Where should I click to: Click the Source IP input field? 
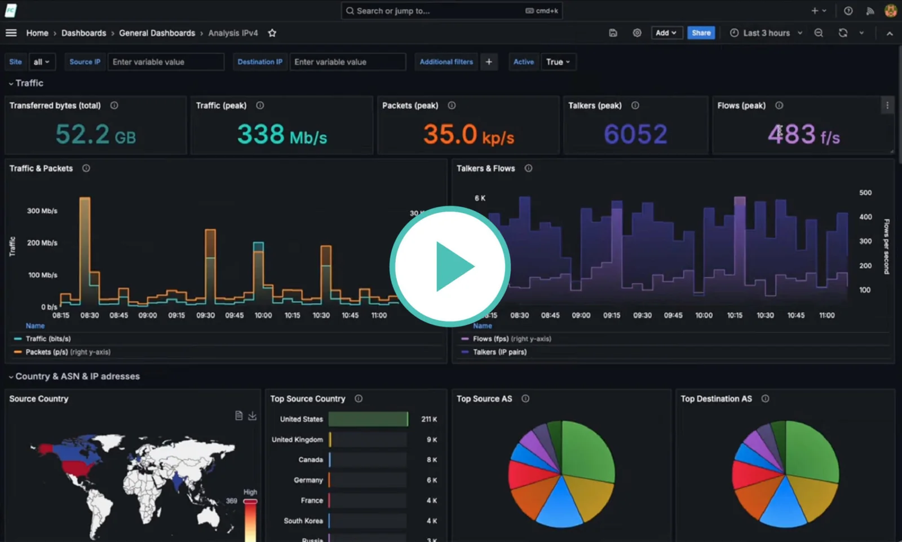click(166, 62)
